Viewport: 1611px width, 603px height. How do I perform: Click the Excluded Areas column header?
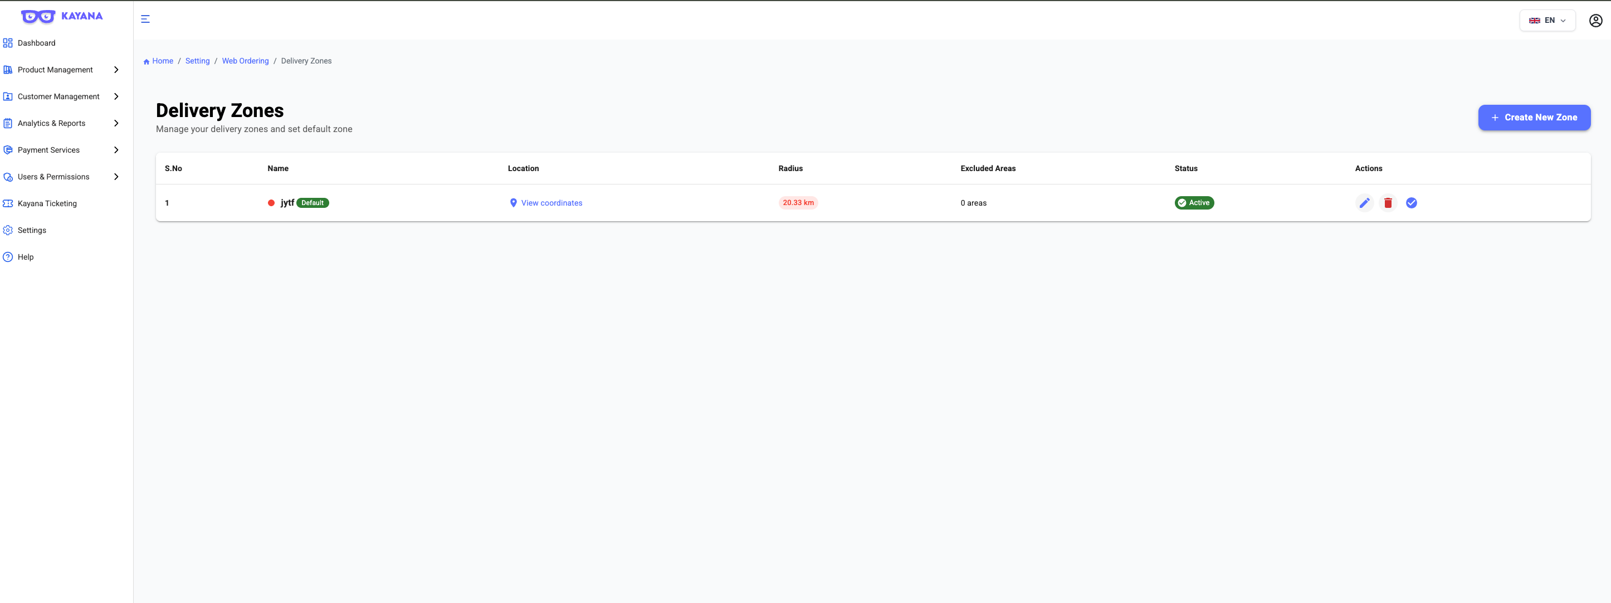[x=988, y=168]
